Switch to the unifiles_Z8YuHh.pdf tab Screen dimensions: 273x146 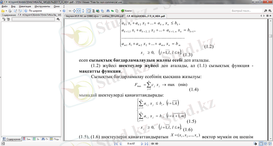(x=112, y=16)
